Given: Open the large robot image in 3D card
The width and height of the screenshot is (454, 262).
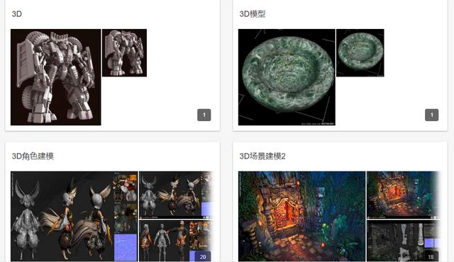Looking at the screenshot, I should tap(56, 77).
